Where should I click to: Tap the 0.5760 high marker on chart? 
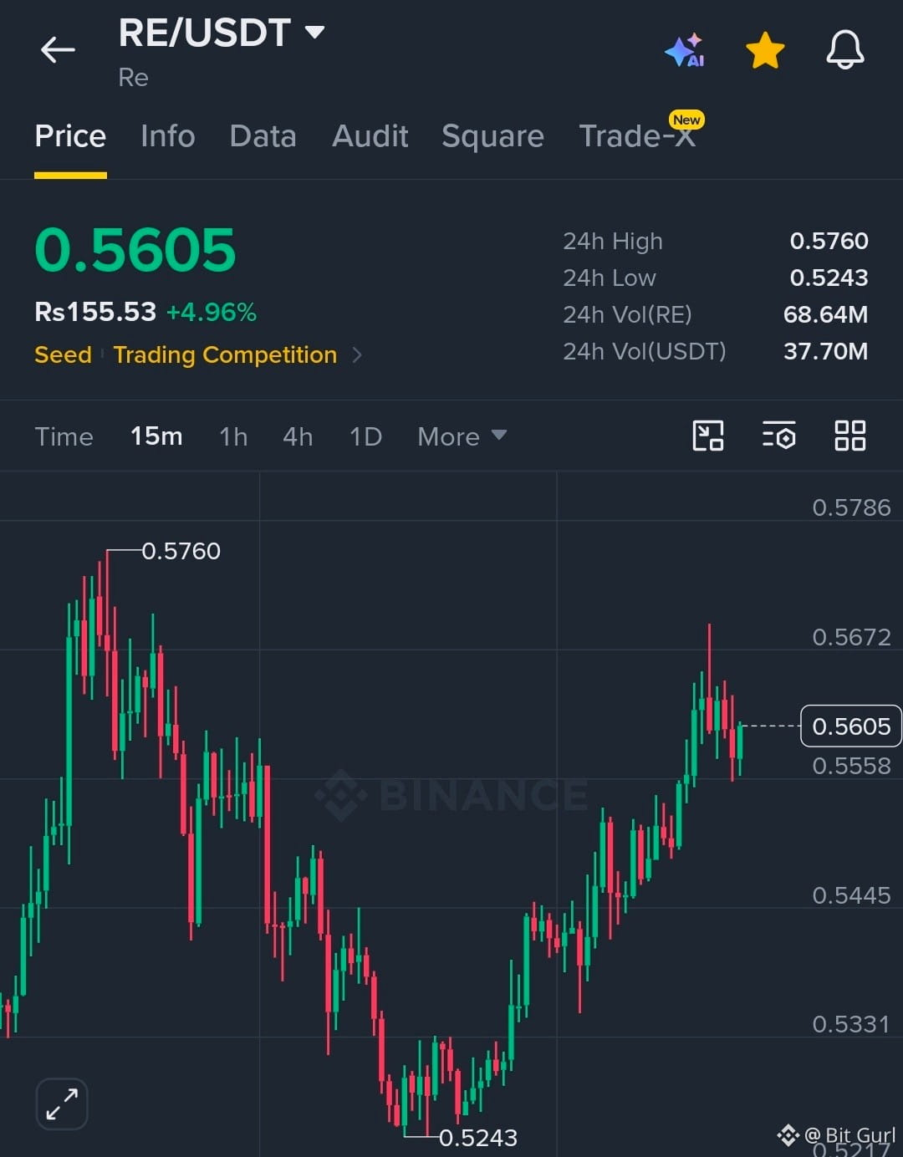[x=181, y=551]
